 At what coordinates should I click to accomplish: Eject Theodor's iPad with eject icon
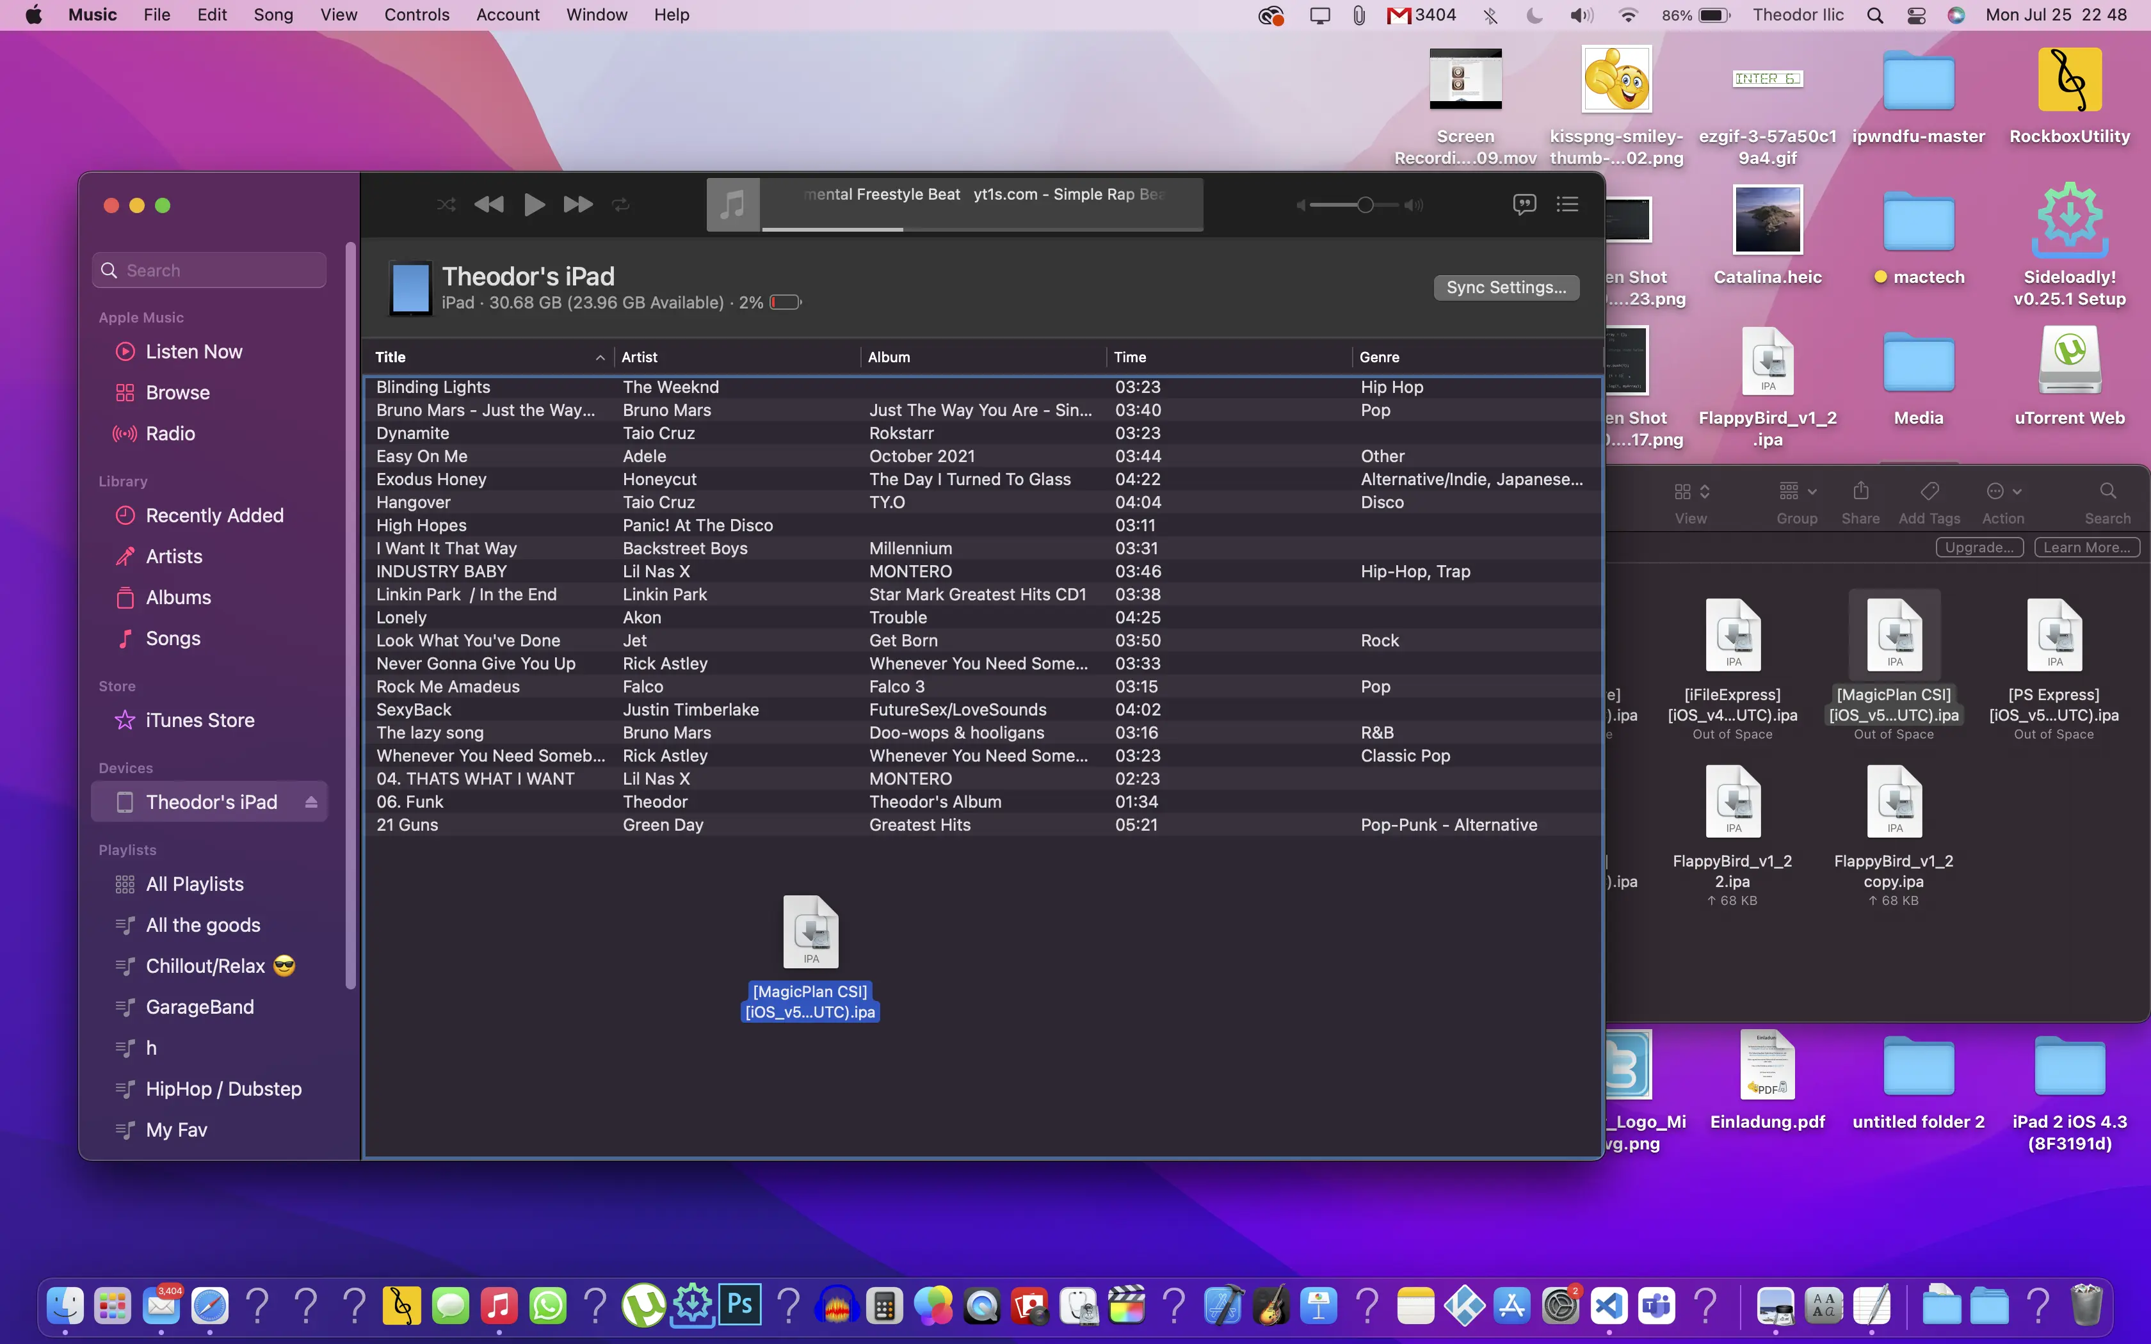[x=311, y=802]
